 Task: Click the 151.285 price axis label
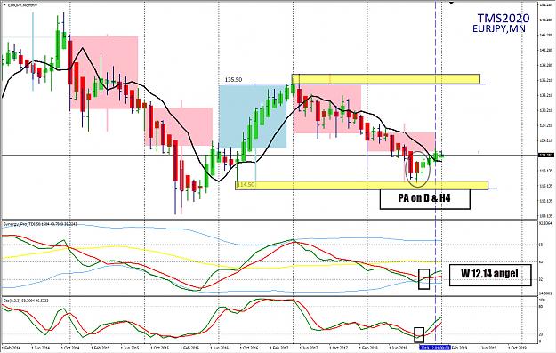[545, 5]
